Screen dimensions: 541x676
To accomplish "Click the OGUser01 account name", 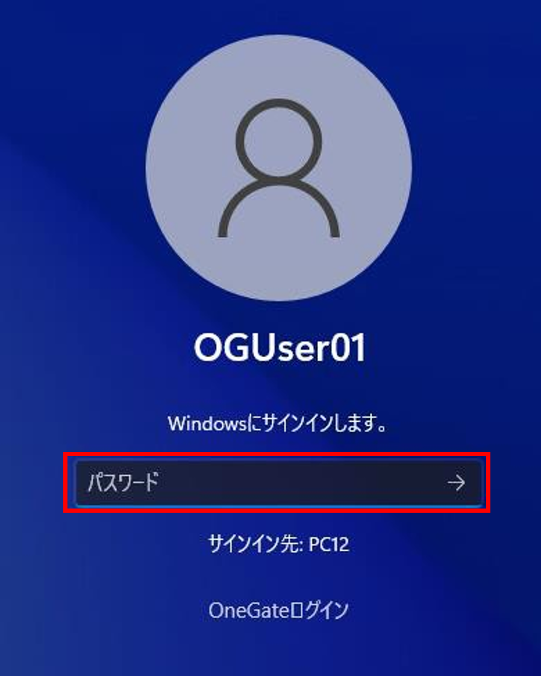I will pyautogui.click(x=280, y=348).
